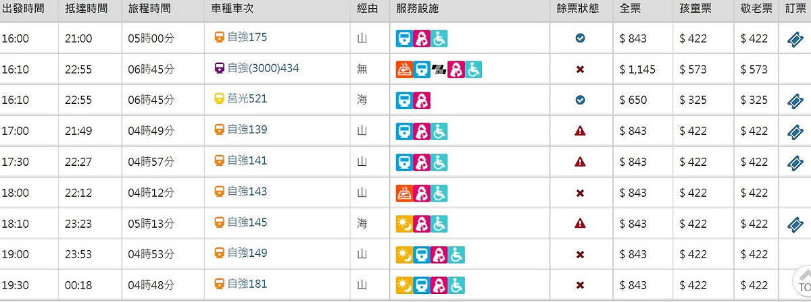This screenshot has width=811, height=302.
Task: Click orange bento meal icon for 自強(3000)434
Action: (404, 69)
